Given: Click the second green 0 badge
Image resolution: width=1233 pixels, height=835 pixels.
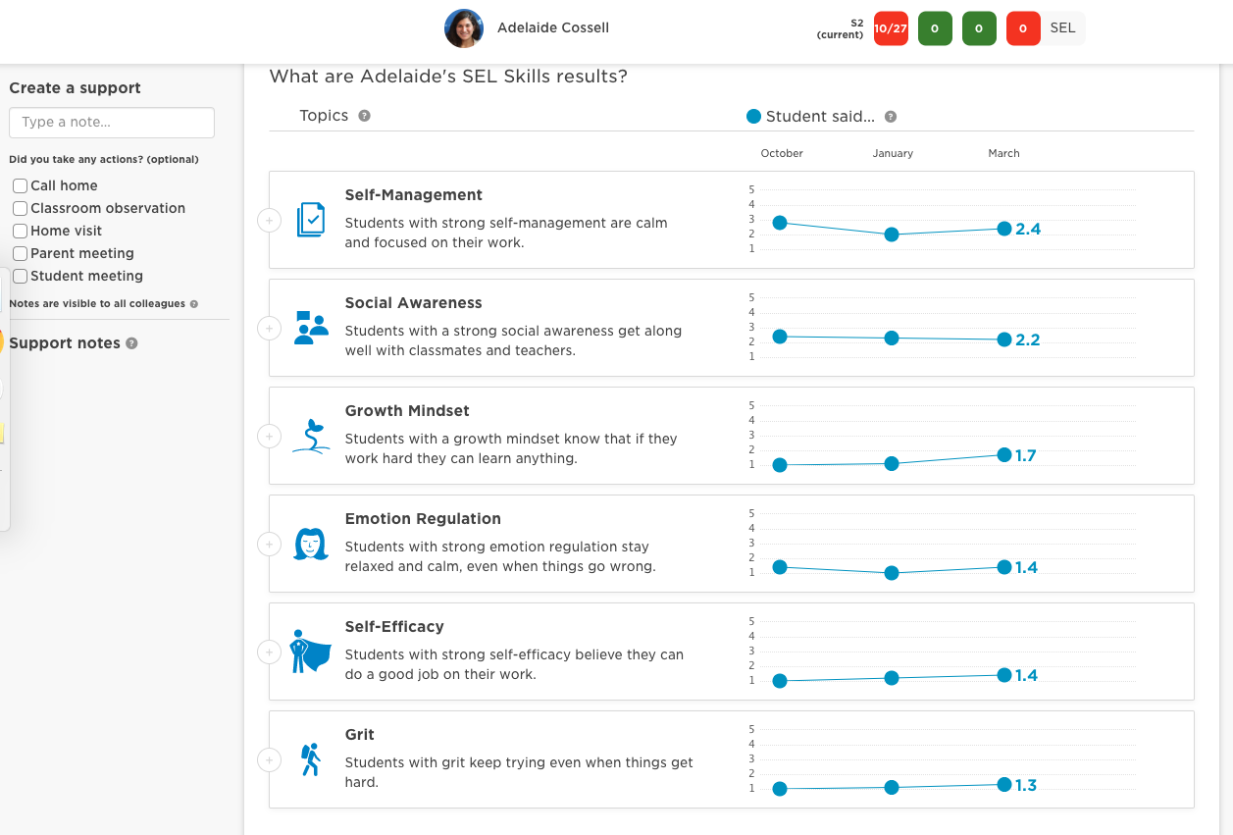Looking at the screenshot, I should pyautogui.click(x=979, y=28).
